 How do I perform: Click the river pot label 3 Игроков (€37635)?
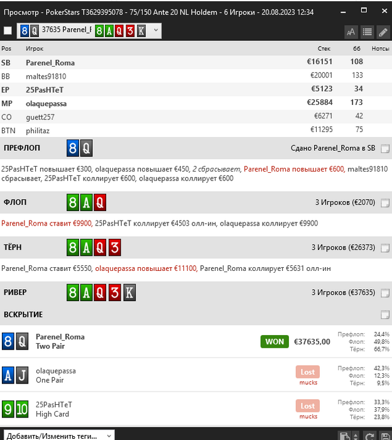click(x=343, y=293)
